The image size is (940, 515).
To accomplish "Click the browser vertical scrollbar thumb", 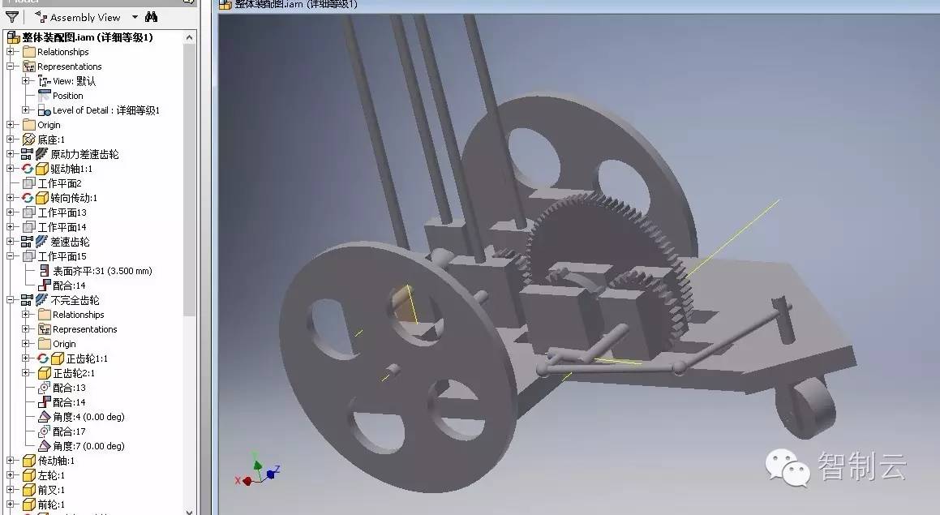I will click(x=190, y=178).
